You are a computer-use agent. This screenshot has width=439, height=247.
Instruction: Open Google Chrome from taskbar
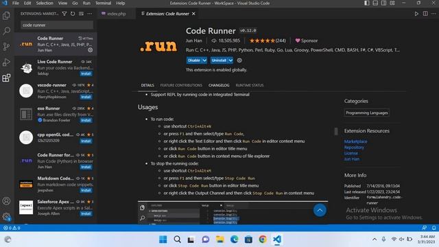click(x=263, y=239)
